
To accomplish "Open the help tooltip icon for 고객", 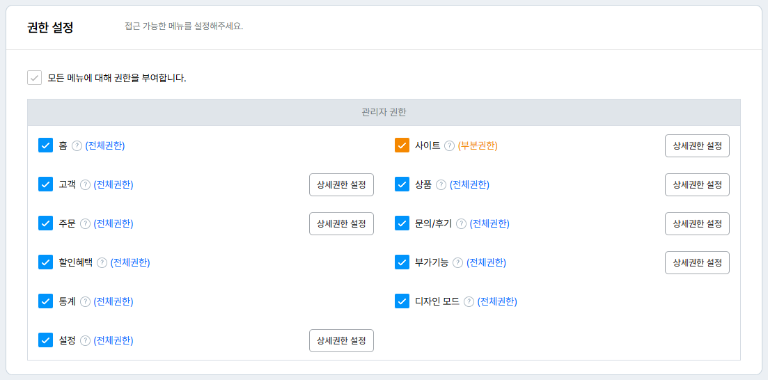I will (86, 184).
